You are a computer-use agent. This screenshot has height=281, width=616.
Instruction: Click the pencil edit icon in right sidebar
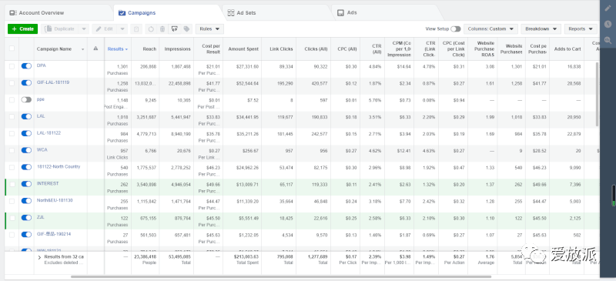point(608,8)
